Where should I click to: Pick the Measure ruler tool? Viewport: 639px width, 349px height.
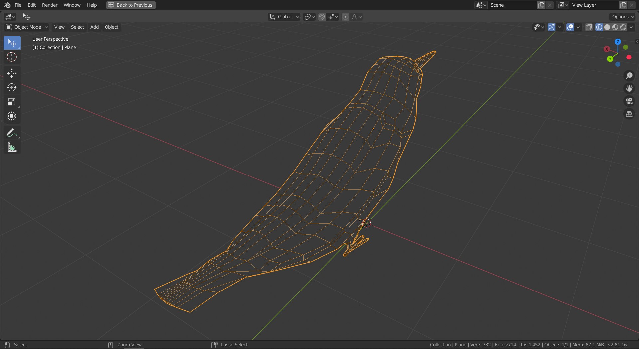(x=12, y=147)
